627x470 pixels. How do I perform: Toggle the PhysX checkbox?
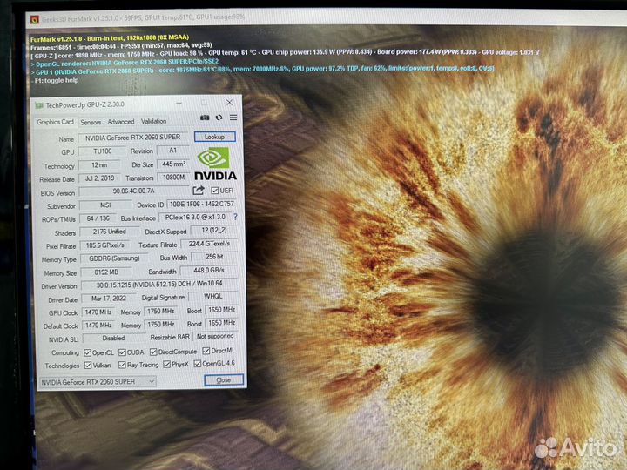tap(166, 365)
